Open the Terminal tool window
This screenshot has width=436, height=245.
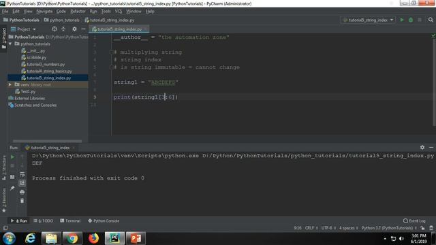pyautogui.click(x=70, y=220)
